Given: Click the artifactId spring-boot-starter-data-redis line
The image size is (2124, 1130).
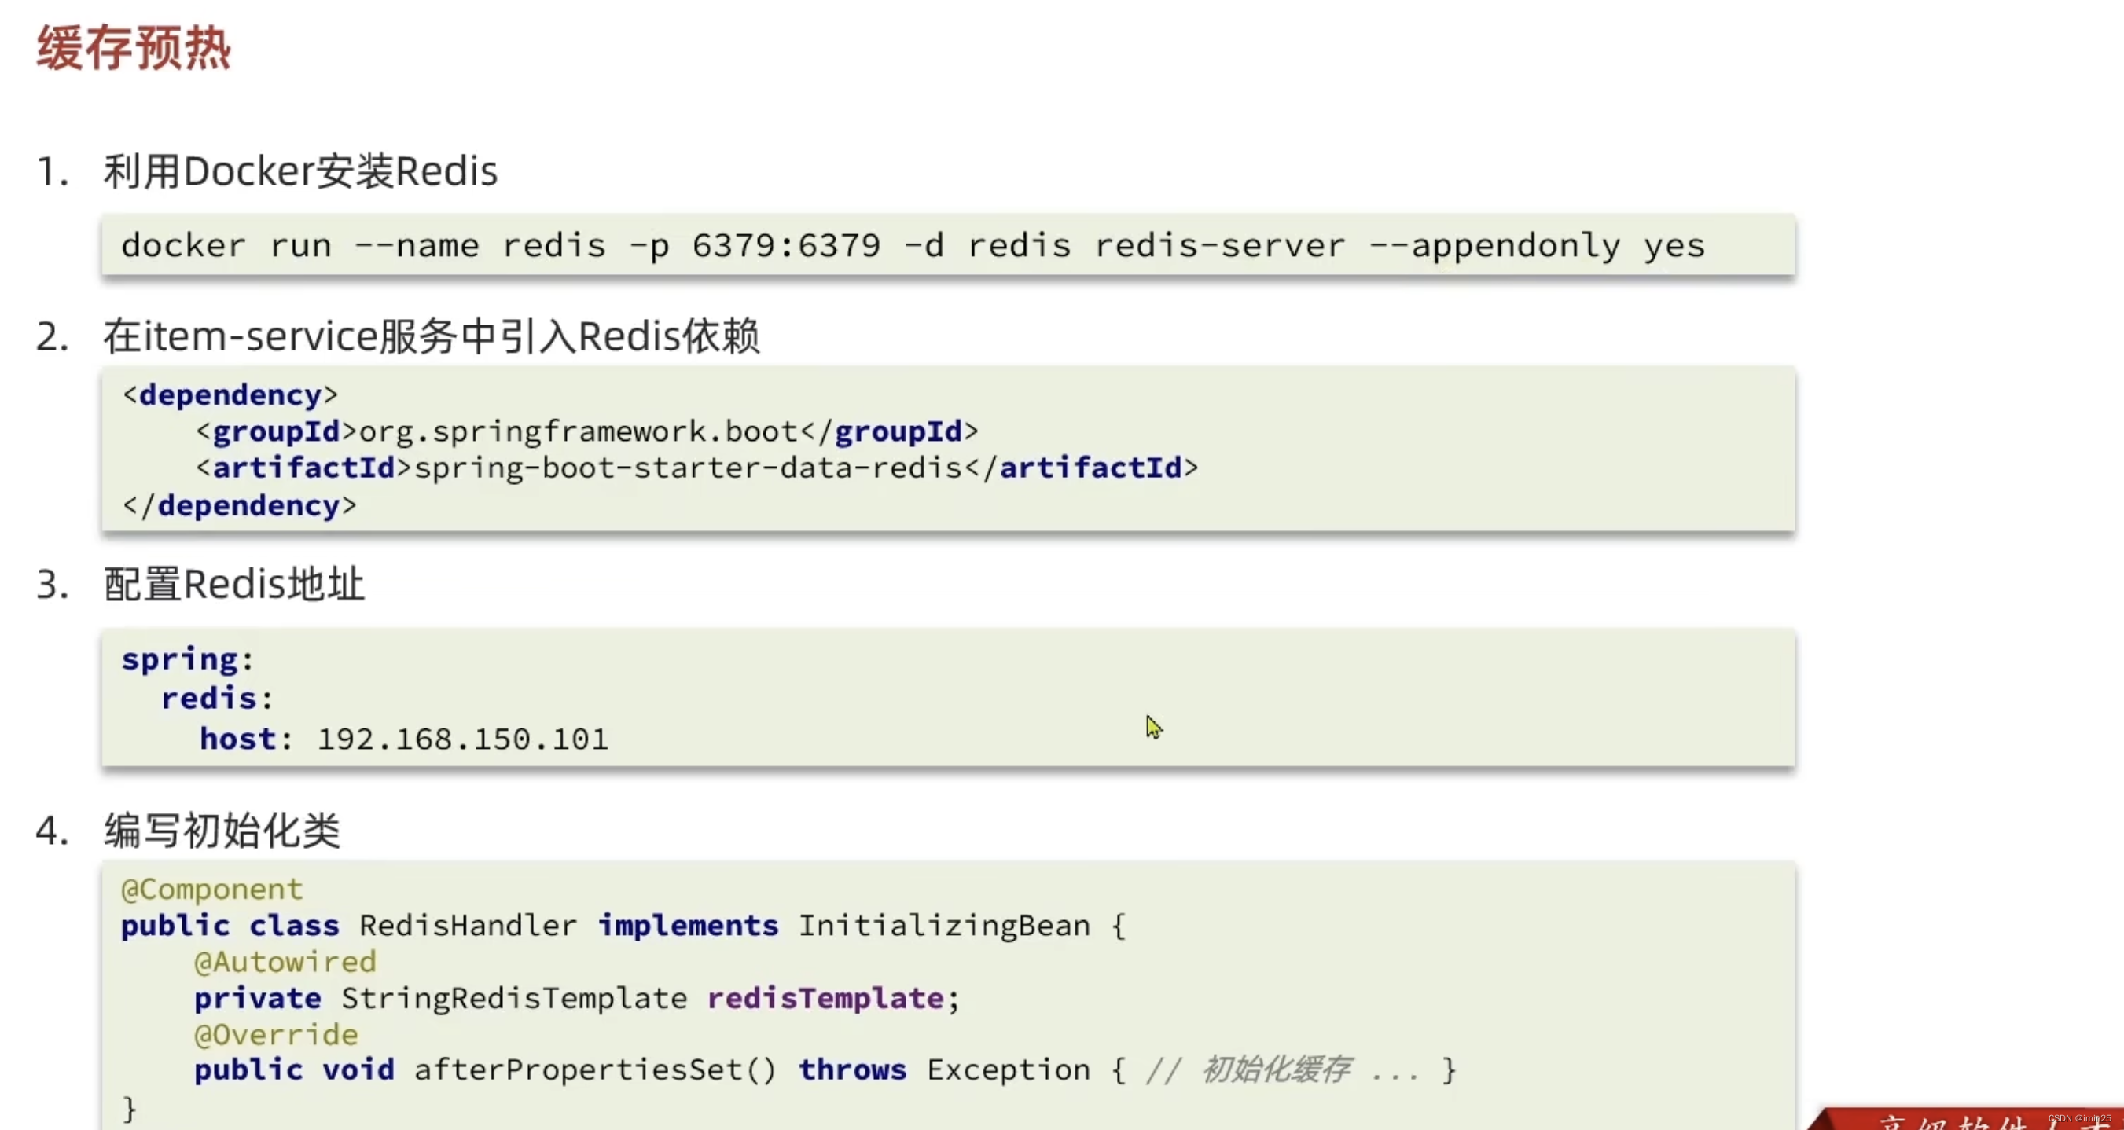Looking at the screenshot, I should (696, 468).
